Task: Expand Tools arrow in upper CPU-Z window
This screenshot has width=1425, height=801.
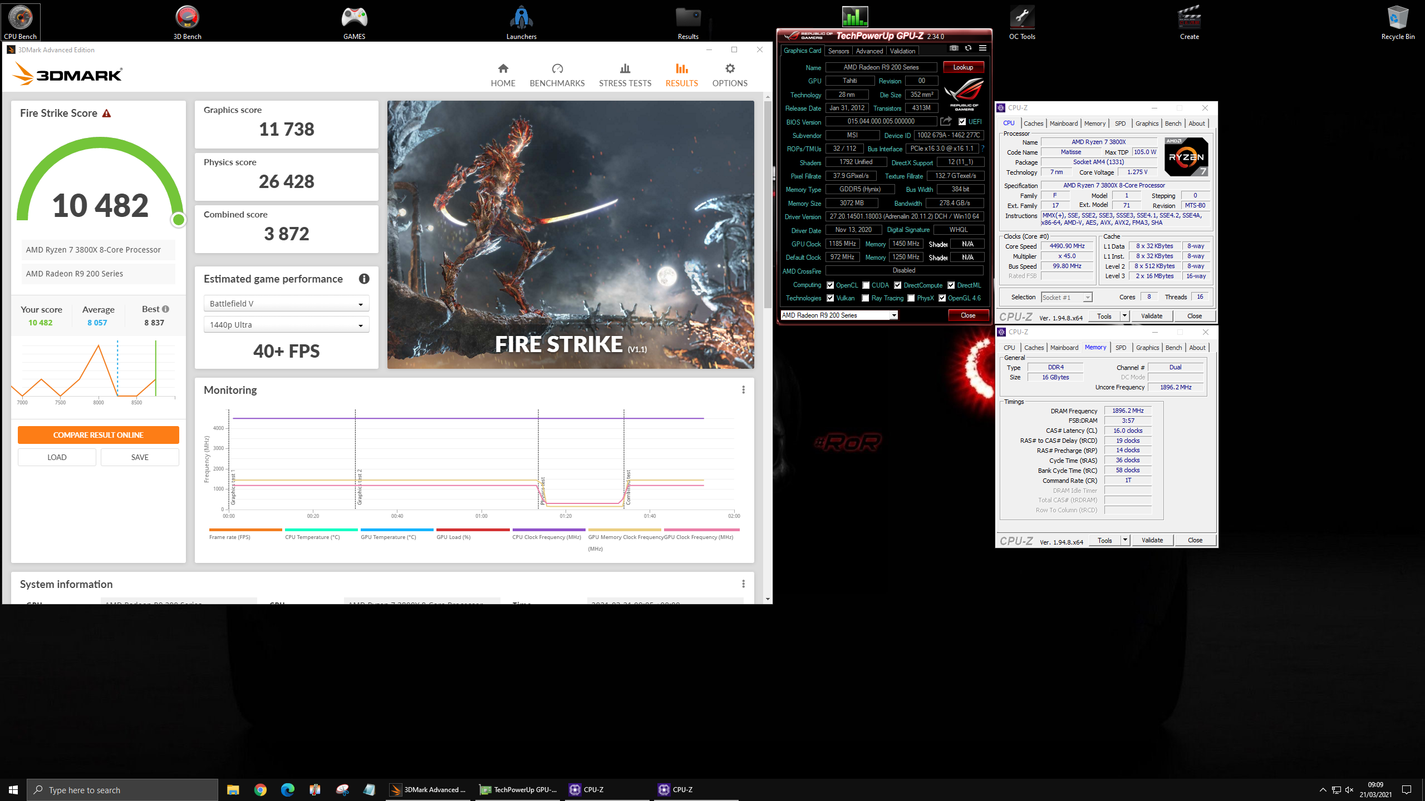Action: point(1124,316)
